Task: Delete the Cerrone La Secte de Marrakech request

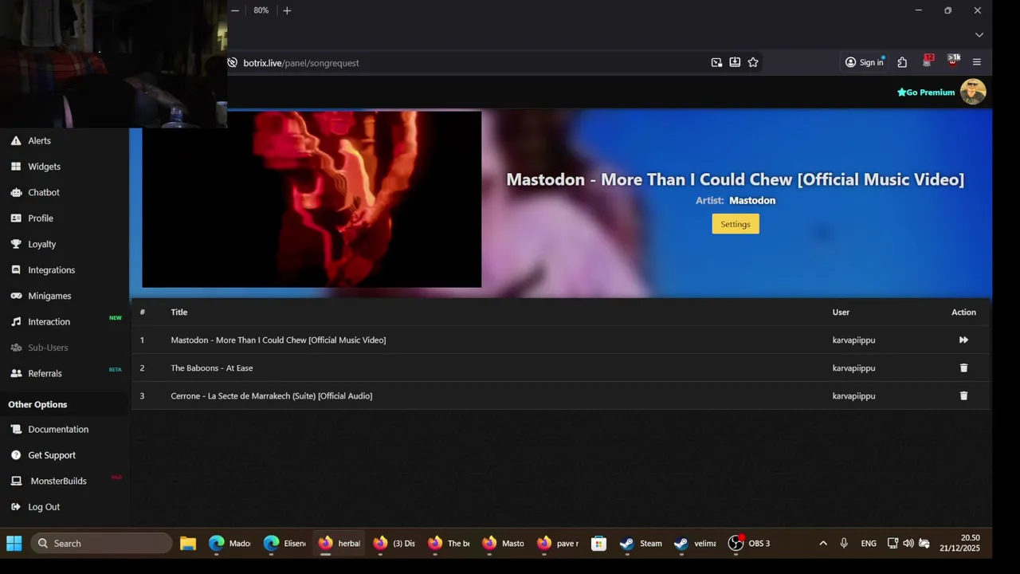Action: tap(963, 395)
